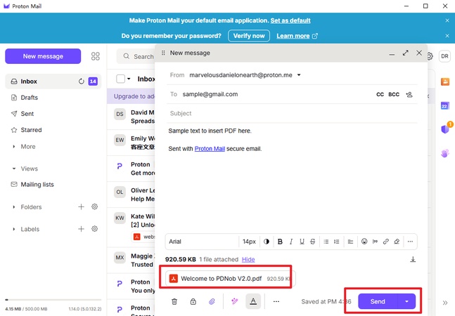Open the Learn more link
The height and width of the screenshot is (316, 455).
pos(297,36)
